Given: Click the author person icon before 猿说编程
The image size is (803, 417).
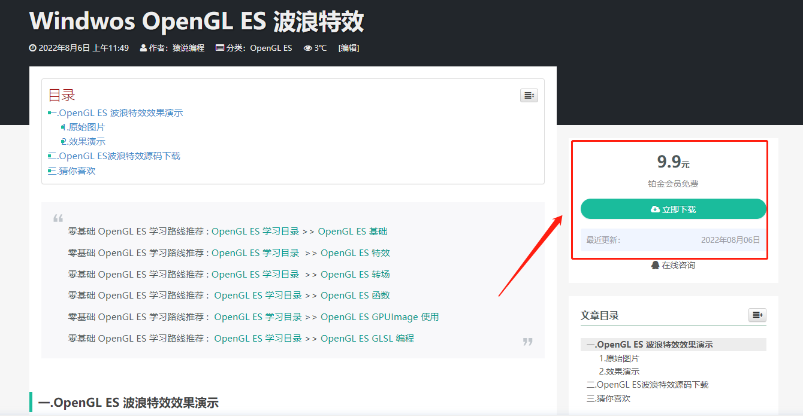Looking at the screenshot, I should [x=142, y=48].
